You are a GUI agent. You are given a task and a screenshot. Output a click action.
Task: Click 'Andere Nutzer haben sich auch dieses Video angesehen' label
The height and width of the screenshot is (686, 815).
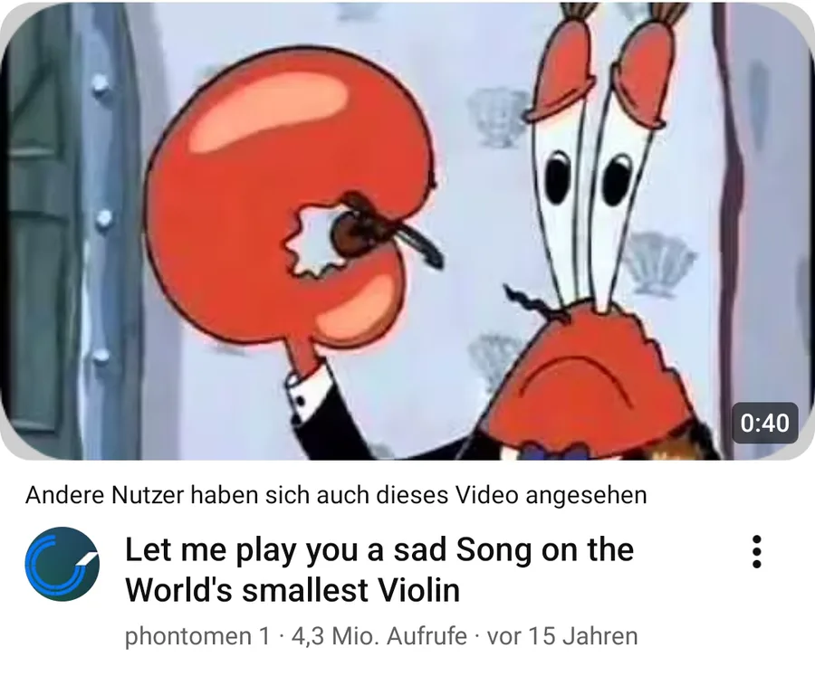[336, 495]
